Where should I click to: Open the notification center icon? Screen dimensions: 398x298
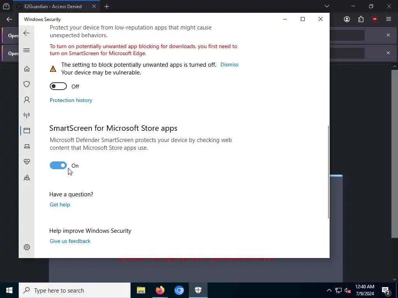pos(386,290)
